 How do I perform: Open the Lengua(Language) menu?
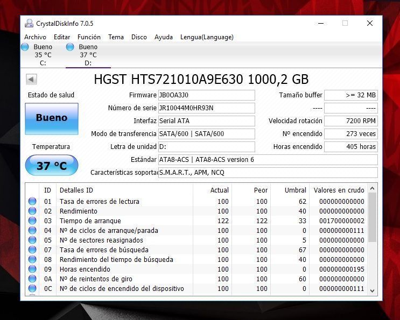pyautogui.click(x=207, y=37)
